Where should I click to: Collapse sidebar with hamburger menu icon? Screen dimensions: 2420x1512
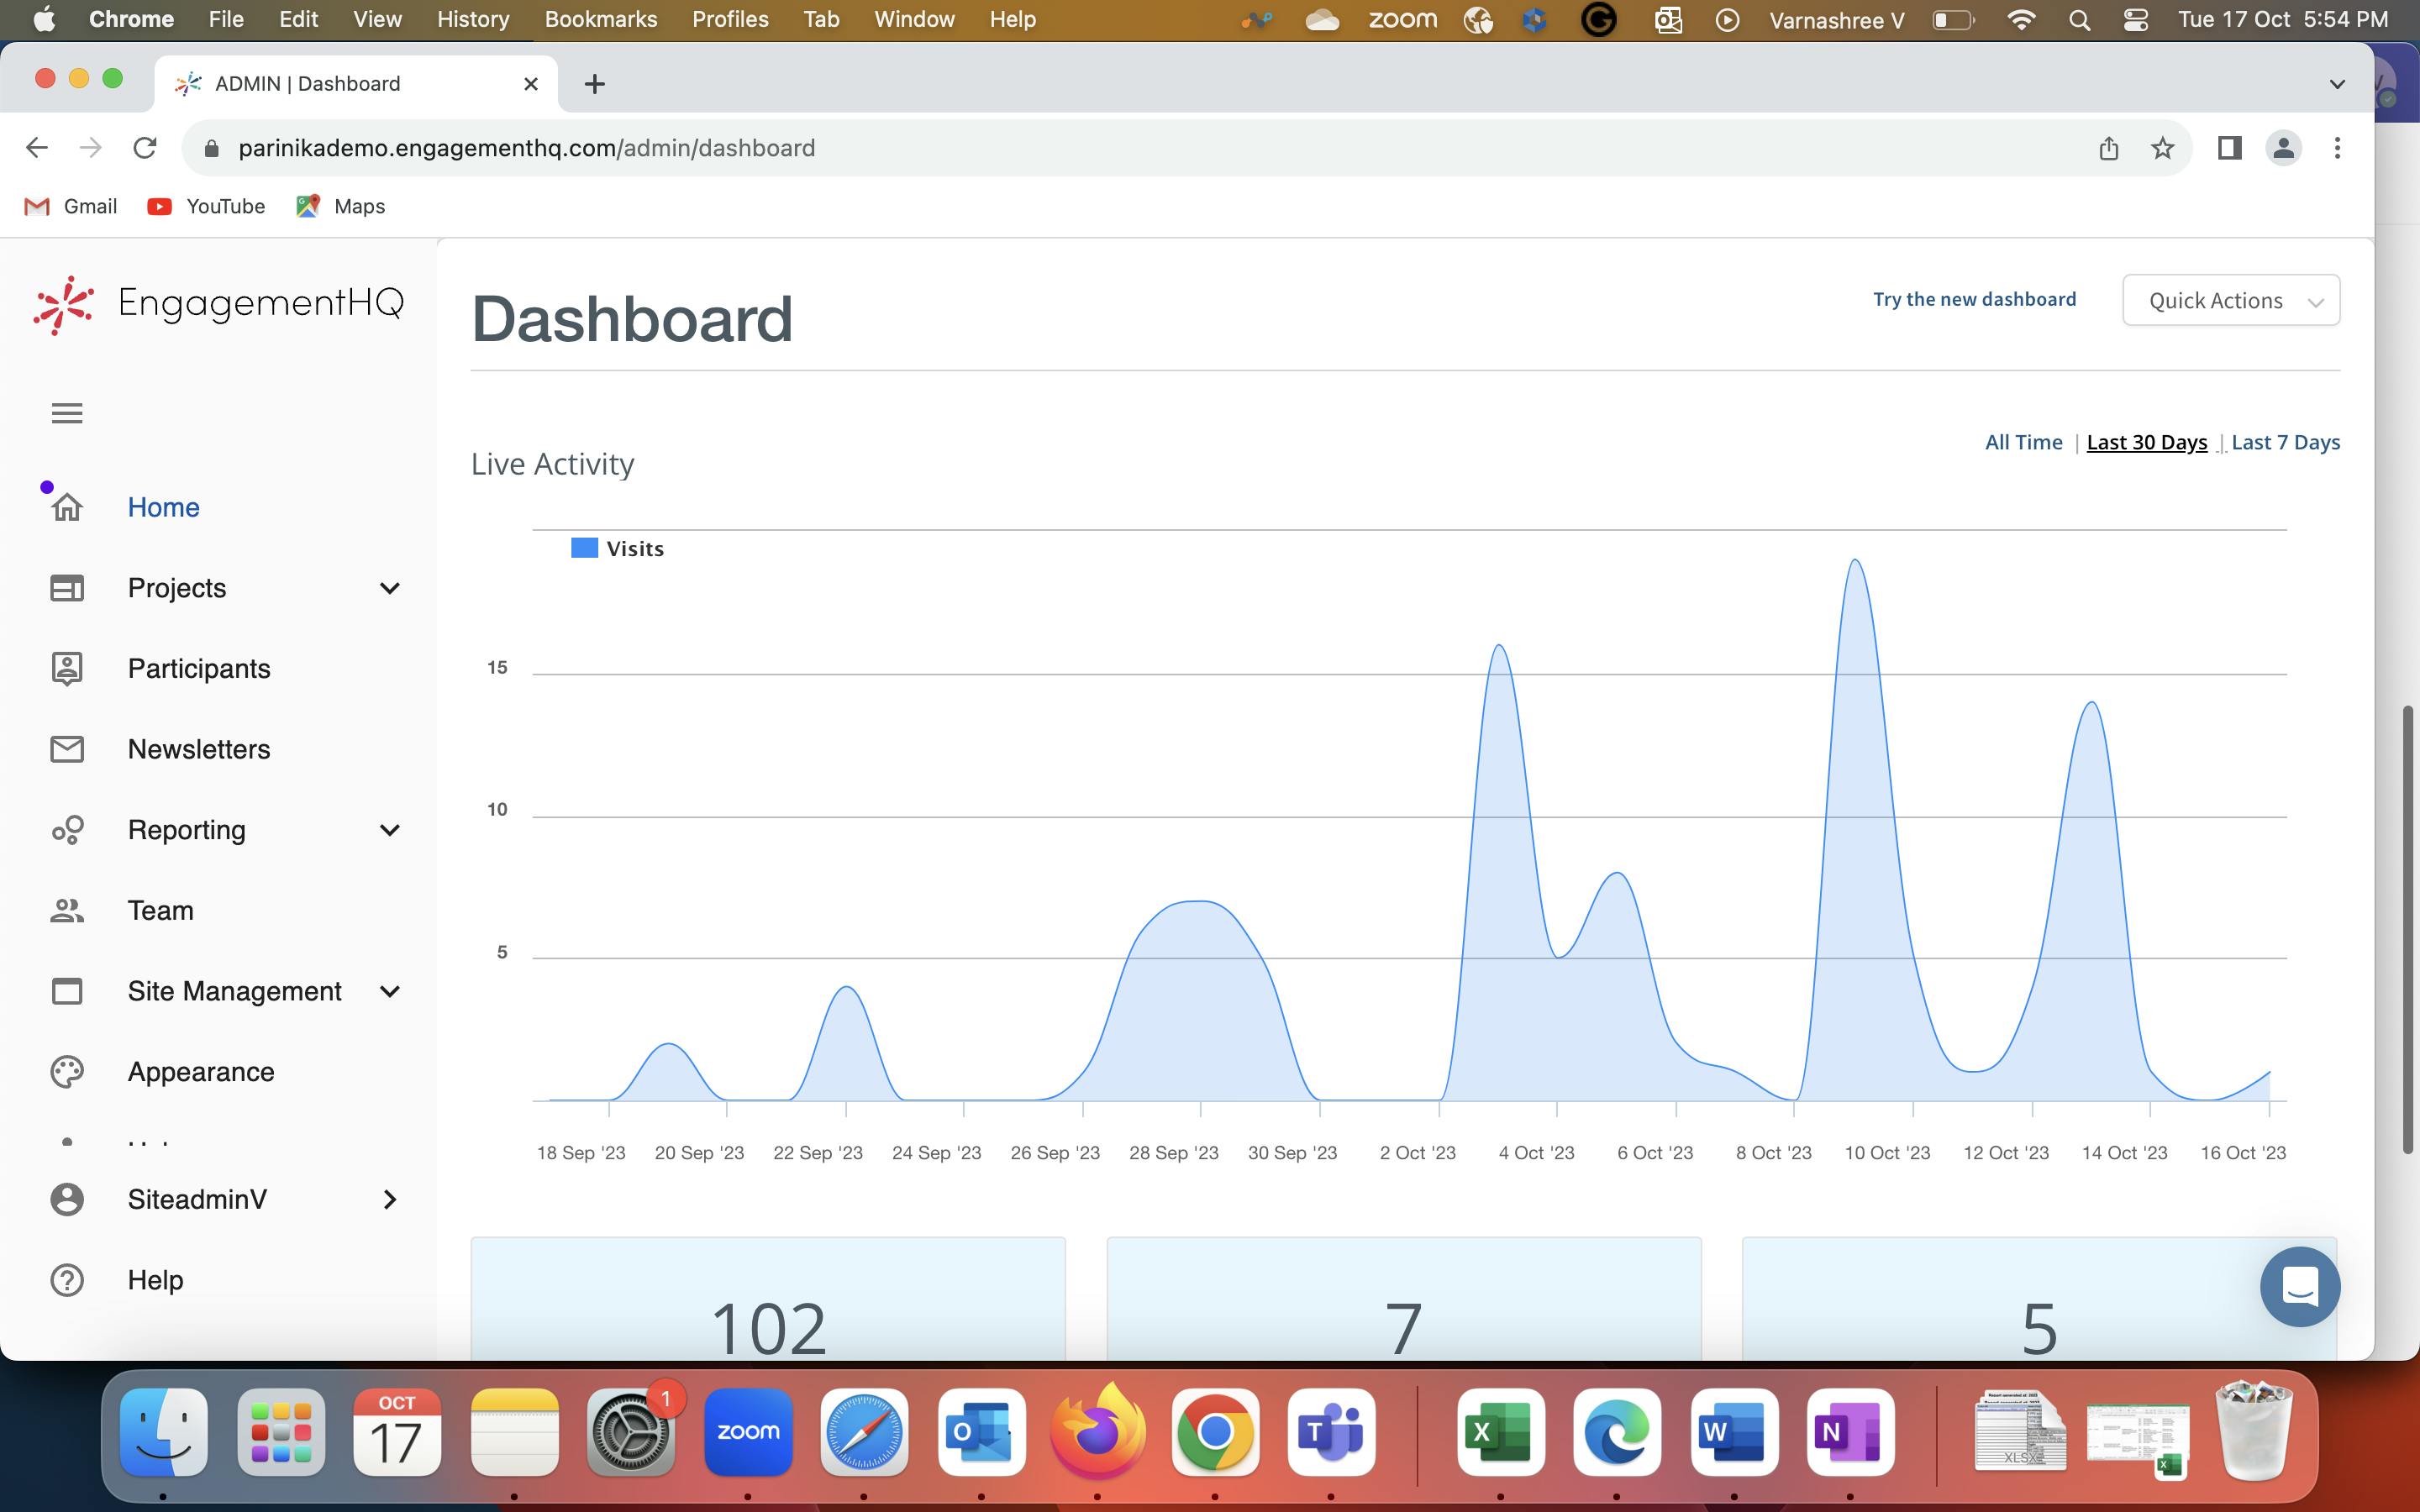[67, 413]
